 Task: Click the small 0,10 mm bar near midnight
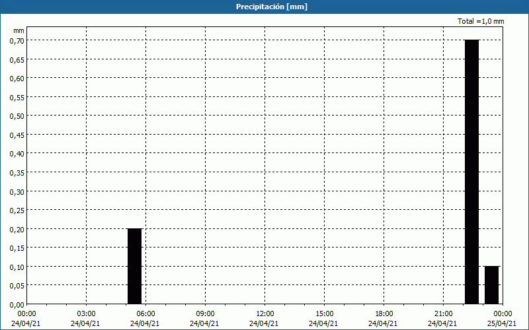click(491, 285)
